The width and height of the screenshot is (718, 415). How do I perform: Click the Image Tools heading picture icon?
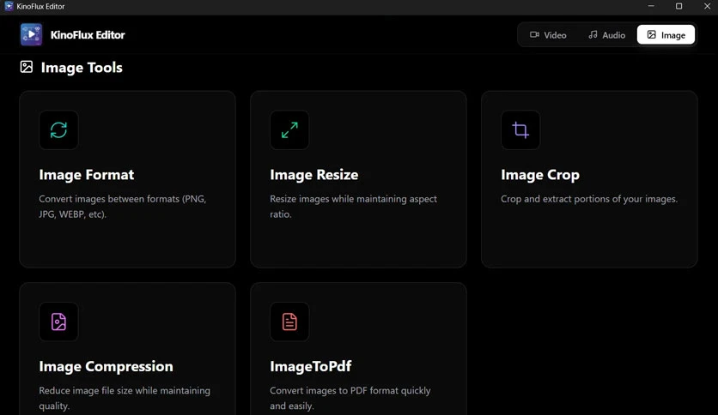pyautogui.click(x=27, y=67)
